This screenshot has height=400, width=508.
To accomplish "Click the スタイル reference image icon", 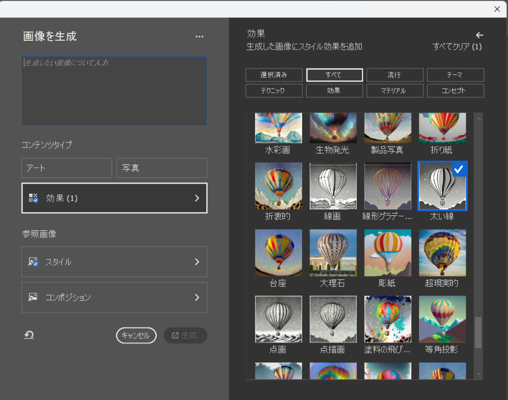I will pos(33,262).
